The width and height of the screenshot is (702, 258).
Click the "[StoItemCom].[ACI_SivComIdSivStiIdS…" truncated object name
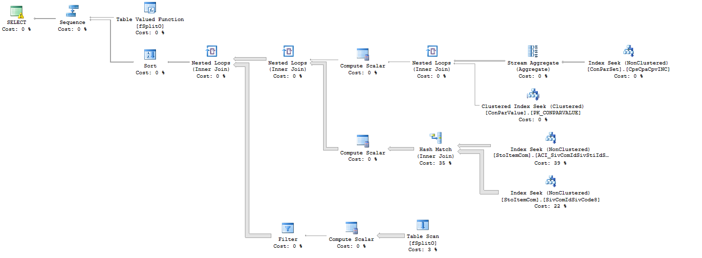tap(550, 156)
